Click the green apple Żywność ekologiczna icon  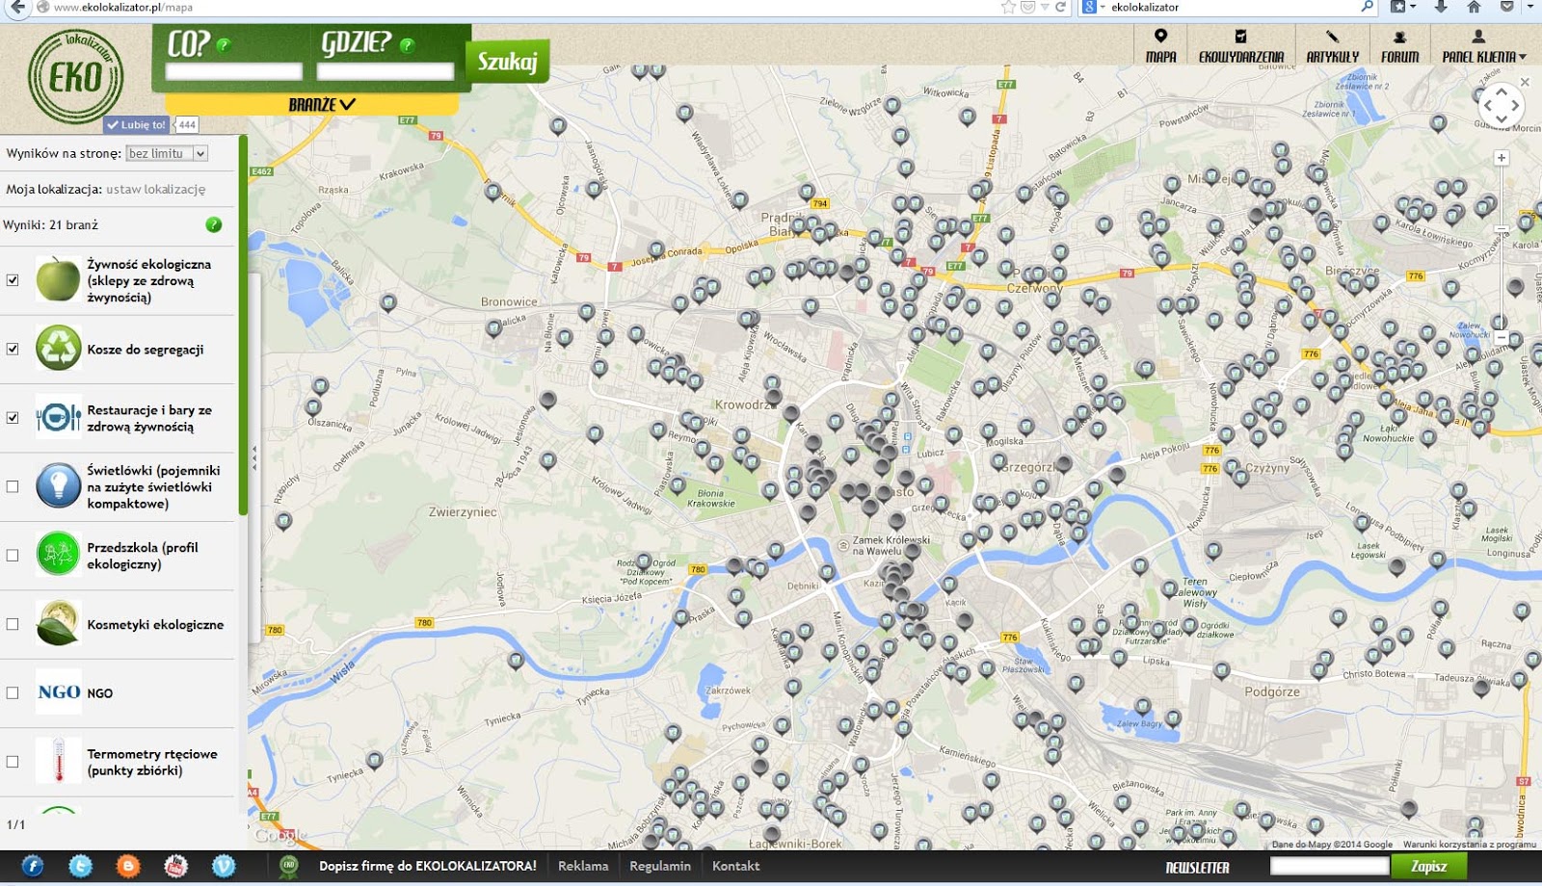pos(58,279)
